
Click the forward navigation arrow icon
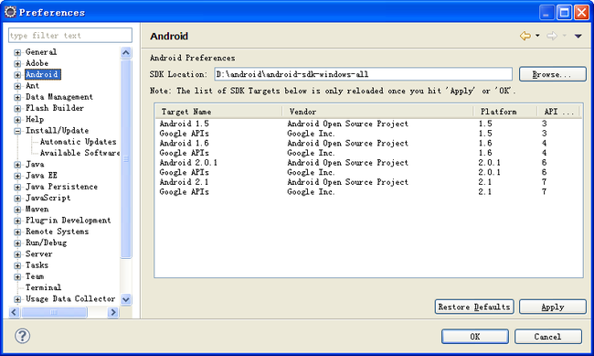click(552, 36)
